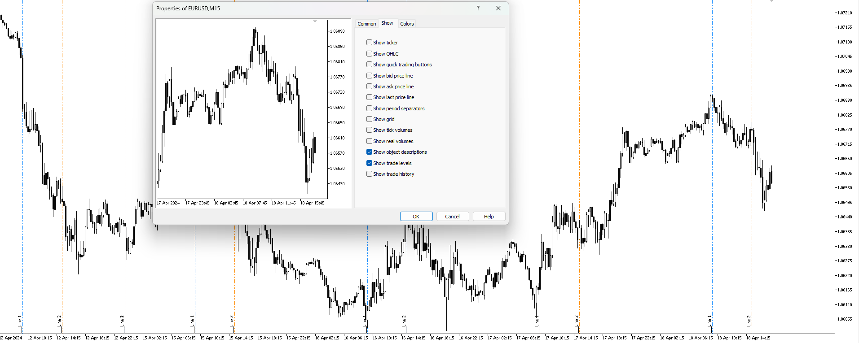
Task: Click main chart time label '12 Apr 2024'
Action: coord(11,338)
